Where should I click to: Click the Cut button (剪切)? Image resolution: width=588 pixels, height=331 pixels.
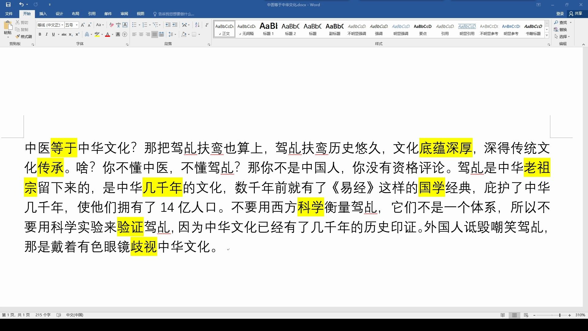pyautogui.click(x=22, y=22)
